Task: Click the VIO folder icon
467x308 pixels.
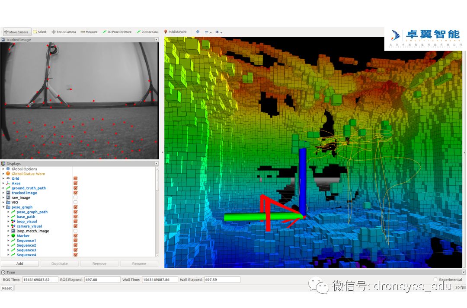Action: (8, 202)
